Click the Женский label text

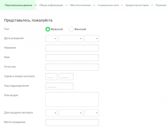[80, 29]
